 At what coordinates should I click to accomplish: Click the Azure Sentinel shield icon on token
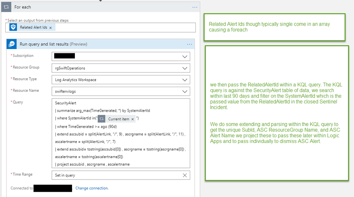point(13,27)
